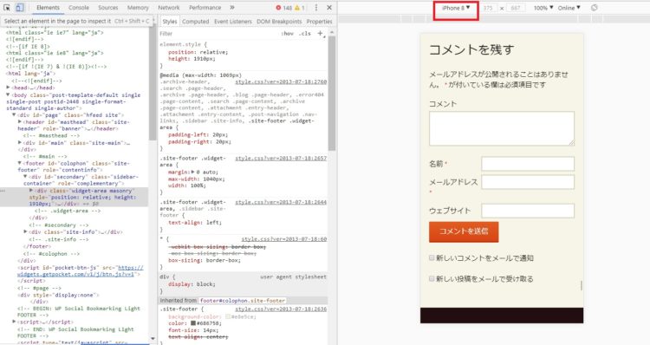Open the more tabs chevron in DevTools
650x345 pixels.
pyautogui.click(x=232, y=8)
